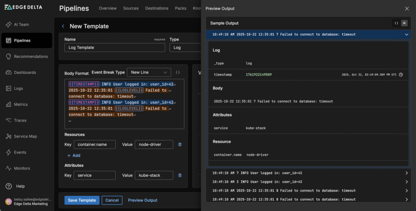
Task: Collapse the expanded first sample log row
Action: coord(406,34)
